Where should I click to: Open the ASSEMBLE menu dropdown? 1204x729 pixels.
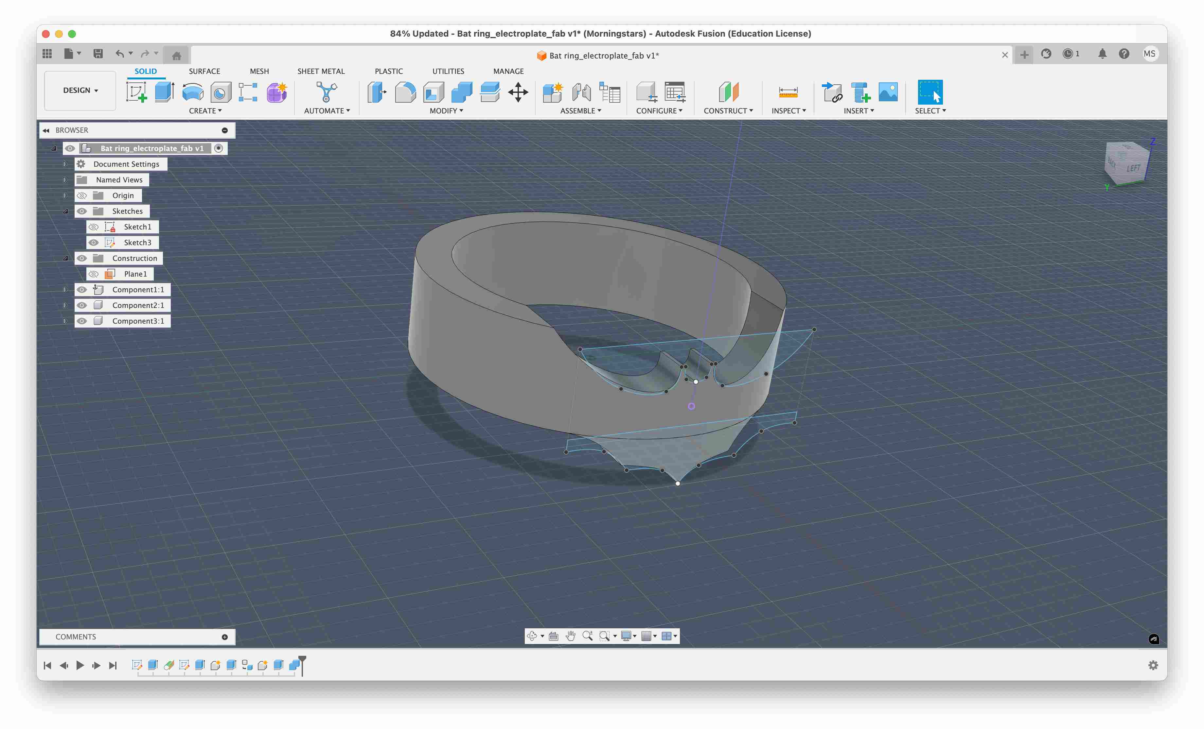pos(580,111)
